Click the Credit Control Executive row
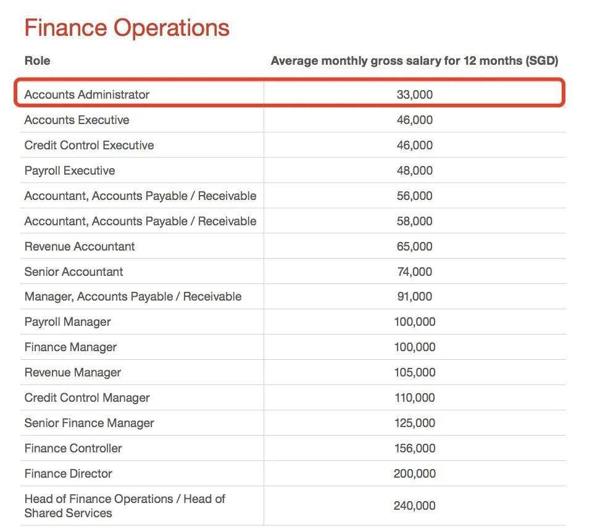The width and height of the screenshot is (600, 532). pyautogui.click(x=293, y=145)
